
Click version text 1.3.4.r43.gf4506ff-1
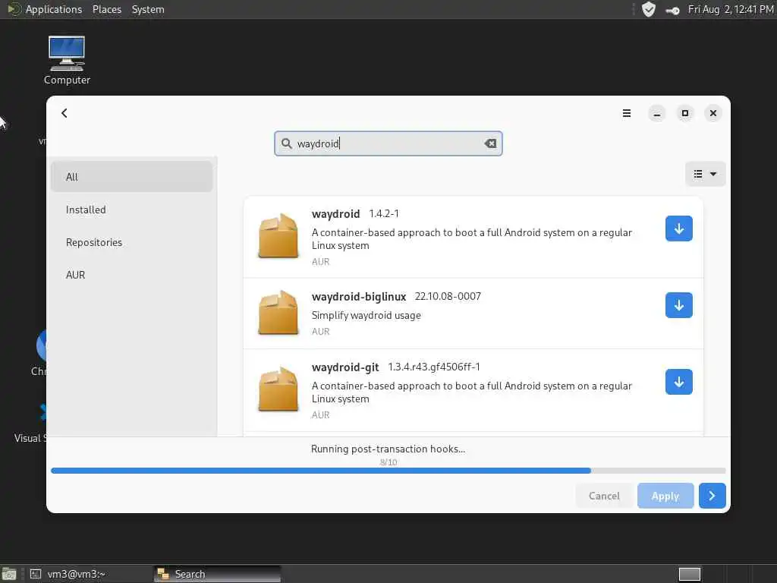tap(434, 367)
